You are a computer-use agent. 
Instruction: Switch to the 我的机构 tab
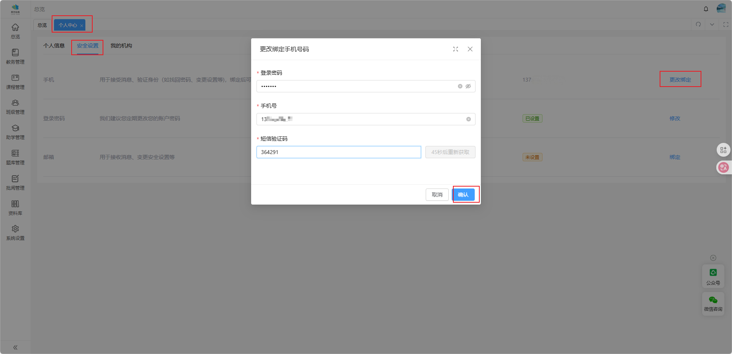[121, 46]
